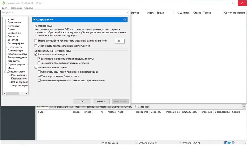This screenshot has height=145, width=247.
Task: Click the Применить button
Action: [120, 101]
